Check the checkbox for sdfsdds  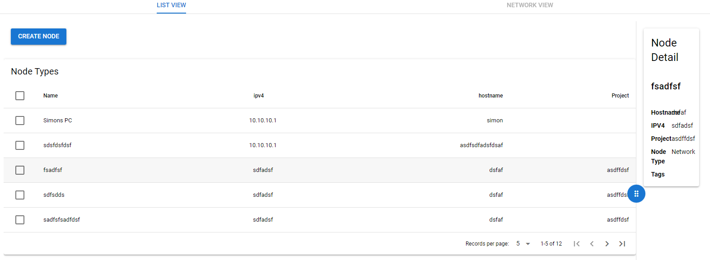coord(20,195)
